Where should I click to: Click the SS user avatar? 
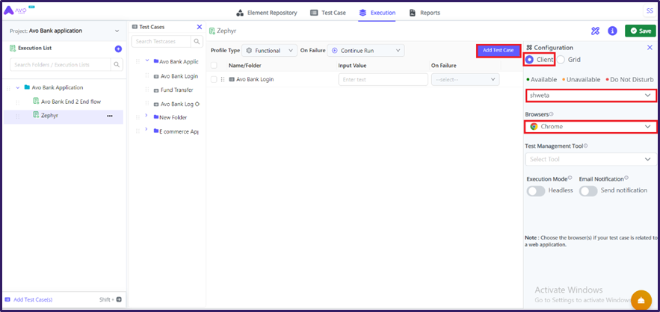click(x=649, y=11)
